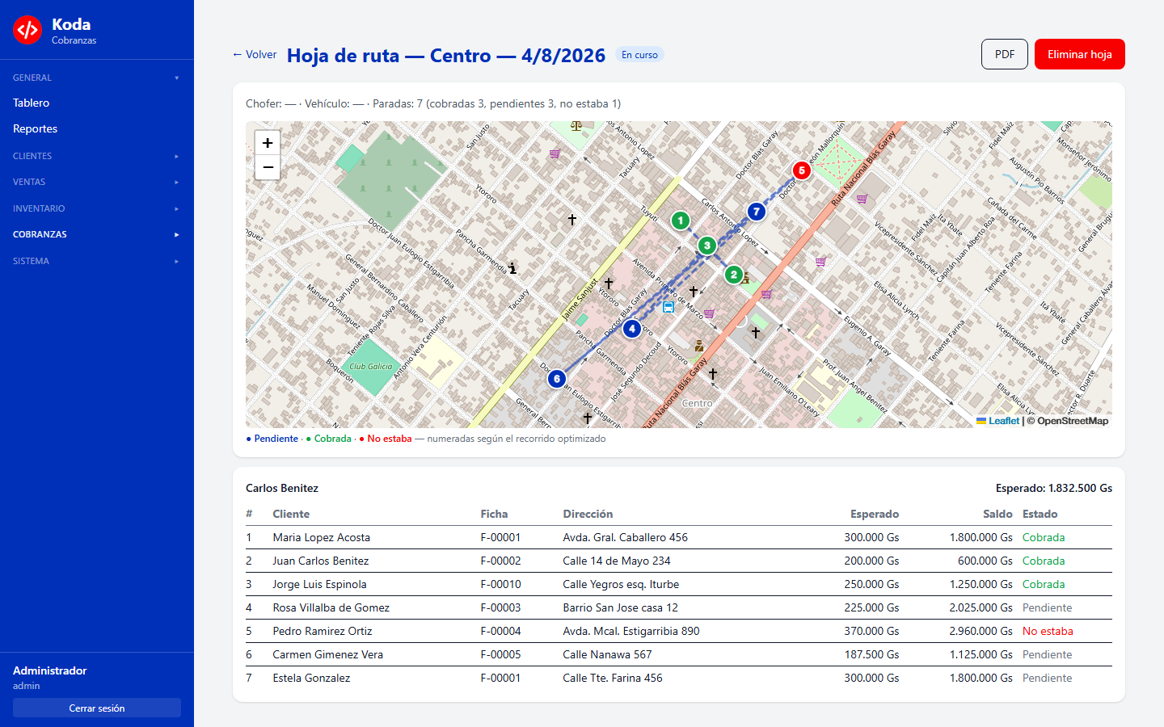This screenshot has height=727, width=1164.
Task: Select client Jorge Luis Espinola
Action: point(320,584)
